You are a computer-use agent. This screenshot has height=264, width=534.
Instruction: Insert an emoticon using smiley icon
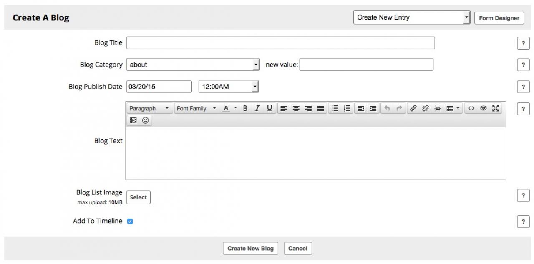pyautogui.click(x=146, y=120)
